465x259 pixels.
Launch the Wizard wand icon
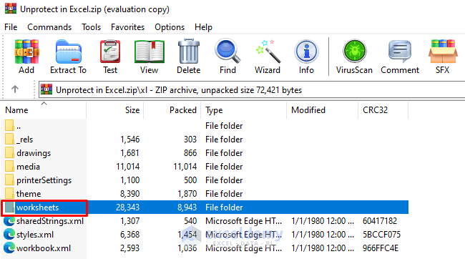[x=268, y=52]
